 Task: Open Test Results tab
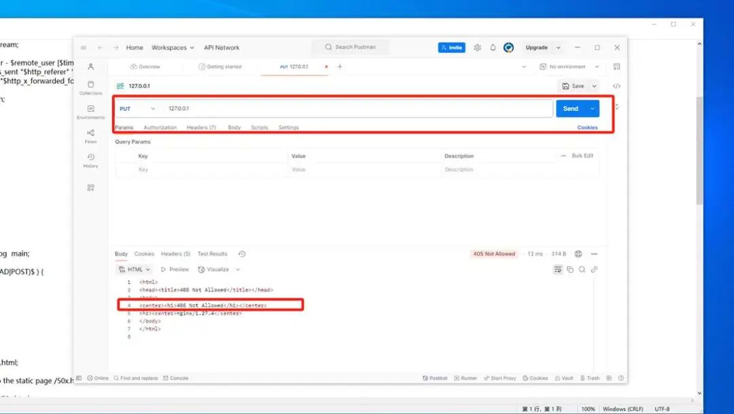[x=212, y=254]
